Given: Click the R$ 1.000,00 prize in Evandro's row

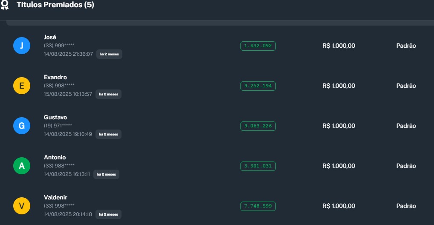Looking at the screenshot, I should click(x=339, y=86).
